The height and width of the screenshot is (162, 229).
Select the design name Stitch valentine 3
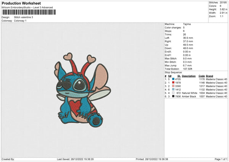(24, 17)
